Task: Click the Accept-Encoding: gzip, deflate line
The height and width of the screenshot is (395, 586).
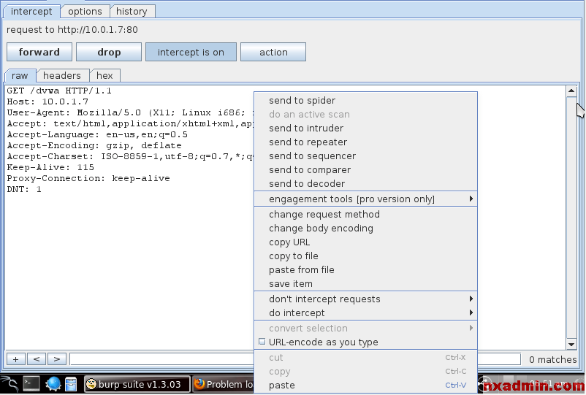Action: coord(94,145)
